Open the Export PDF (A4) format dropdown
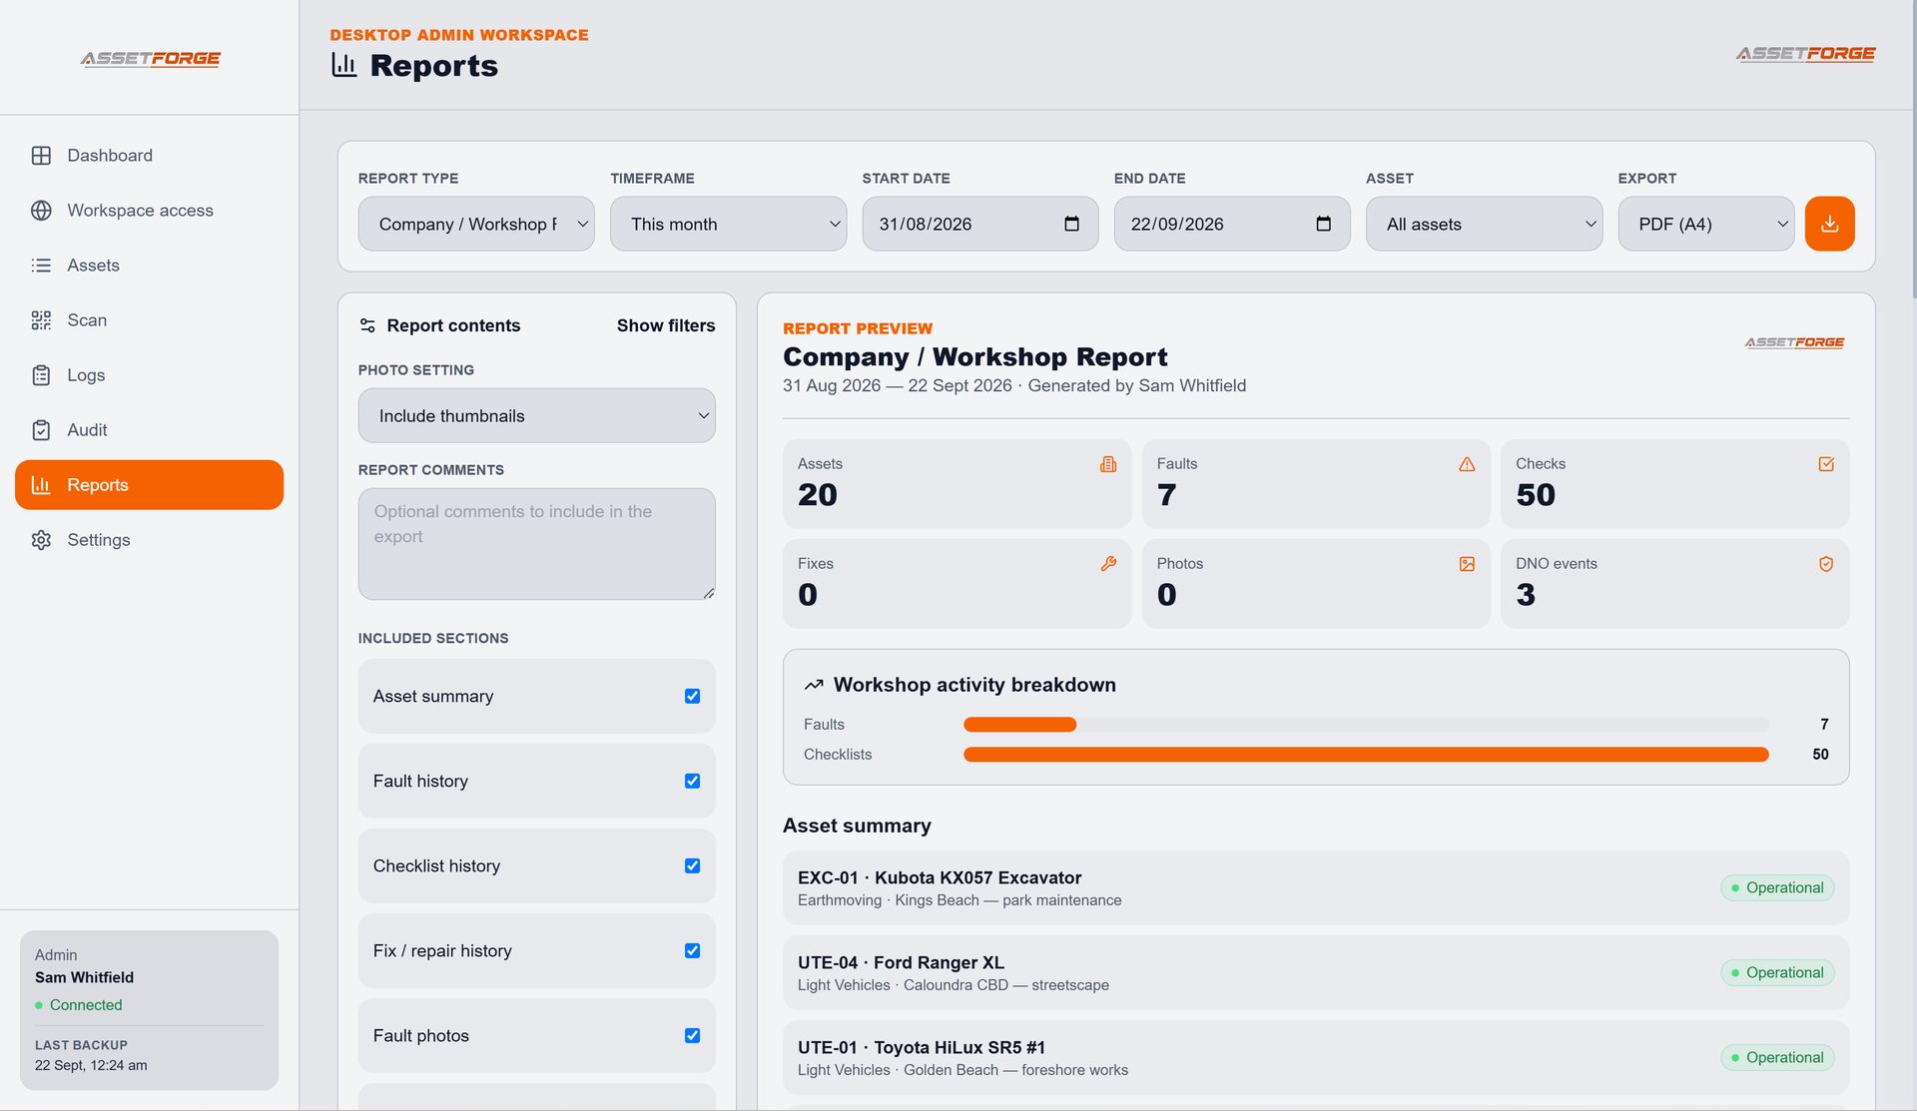Image resolution: width=1917 pixels, height=1111 pixels. [1705, 224]
